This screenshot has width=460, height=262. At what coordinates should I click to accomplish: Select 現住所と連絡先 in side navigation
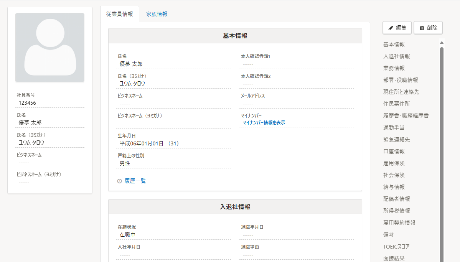coord(401,92)
